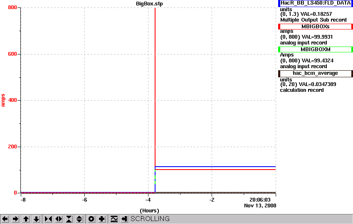Click the -6 x-axis tick label
The height and width of the screenshot is (224, 353).
84,200
